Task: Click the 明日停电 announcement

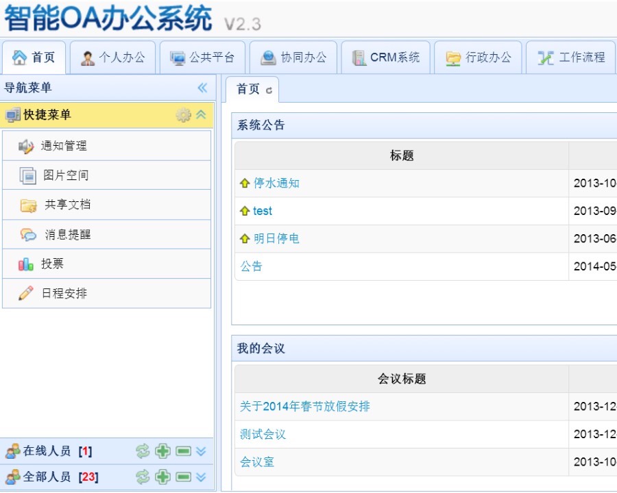Action: [x=276, y=239]
